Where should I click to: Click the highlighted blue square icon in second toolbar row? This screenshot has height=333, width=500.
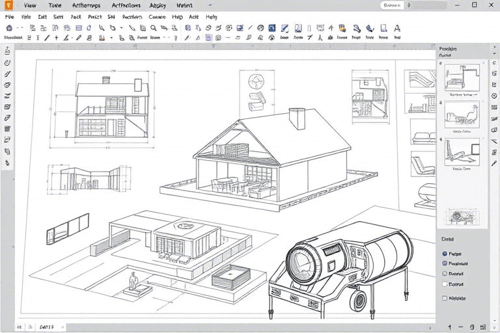point(208,38)
